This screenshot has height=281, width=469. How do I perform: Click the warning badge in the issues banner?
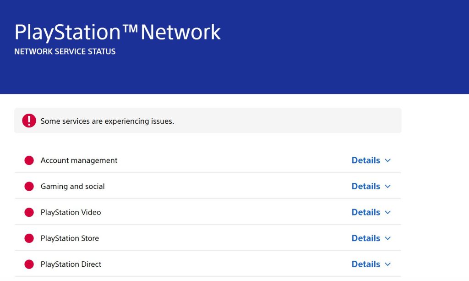coord(28,120)
